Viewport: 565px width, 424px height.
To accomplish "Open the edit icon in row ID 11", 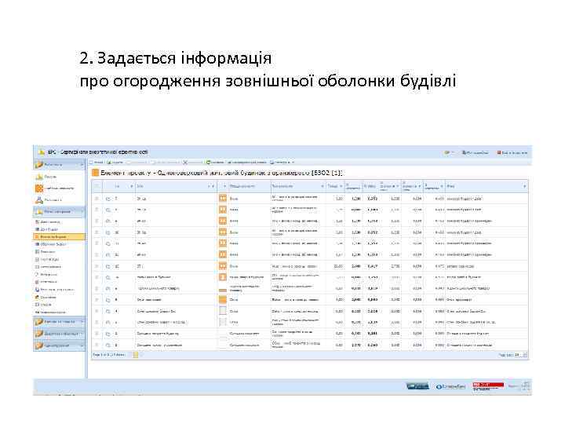I will click(x=108, y=243).
